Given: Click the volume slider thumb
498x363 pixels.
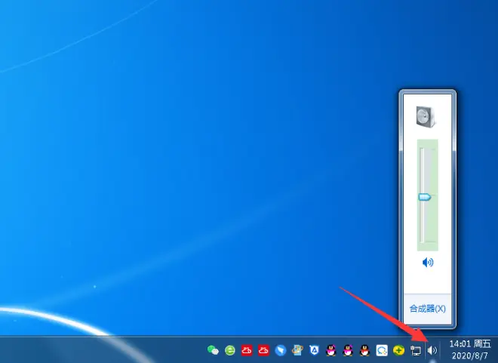Looking at the screenshot, I should pos(425,197).
